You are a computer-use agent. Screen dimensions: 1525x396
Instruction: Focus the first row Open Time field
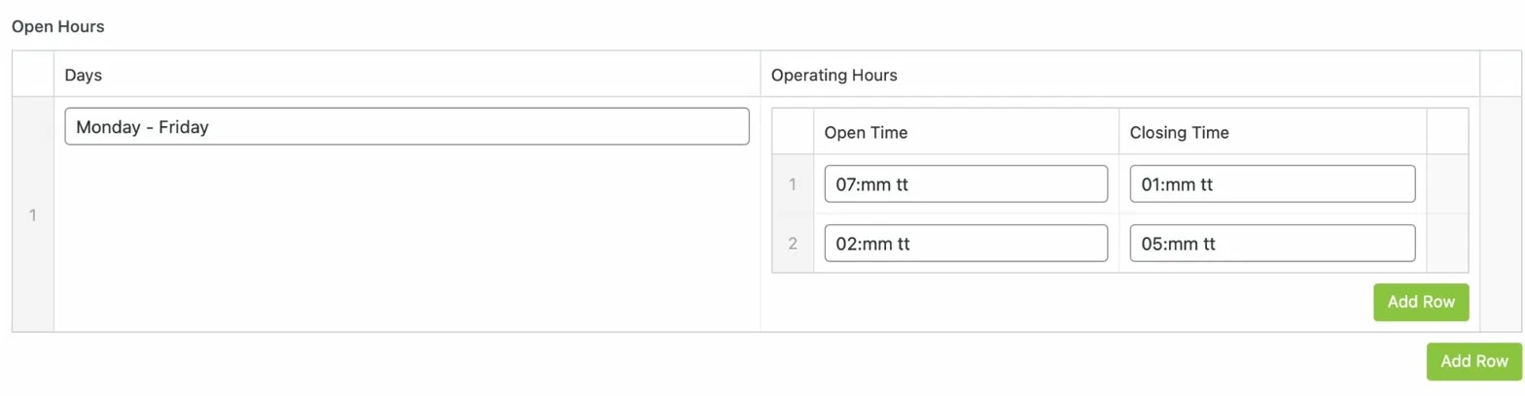point(965,184)
